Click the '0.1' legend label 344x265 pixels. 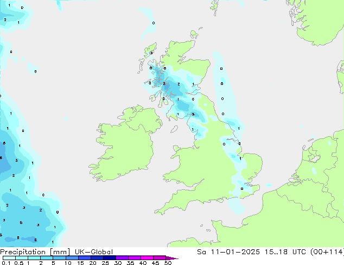point(6,263)
